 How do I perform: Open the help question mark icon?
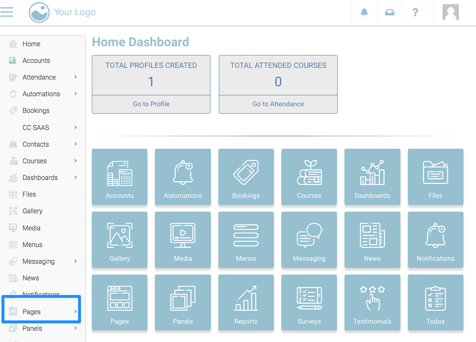click(415, 12)
